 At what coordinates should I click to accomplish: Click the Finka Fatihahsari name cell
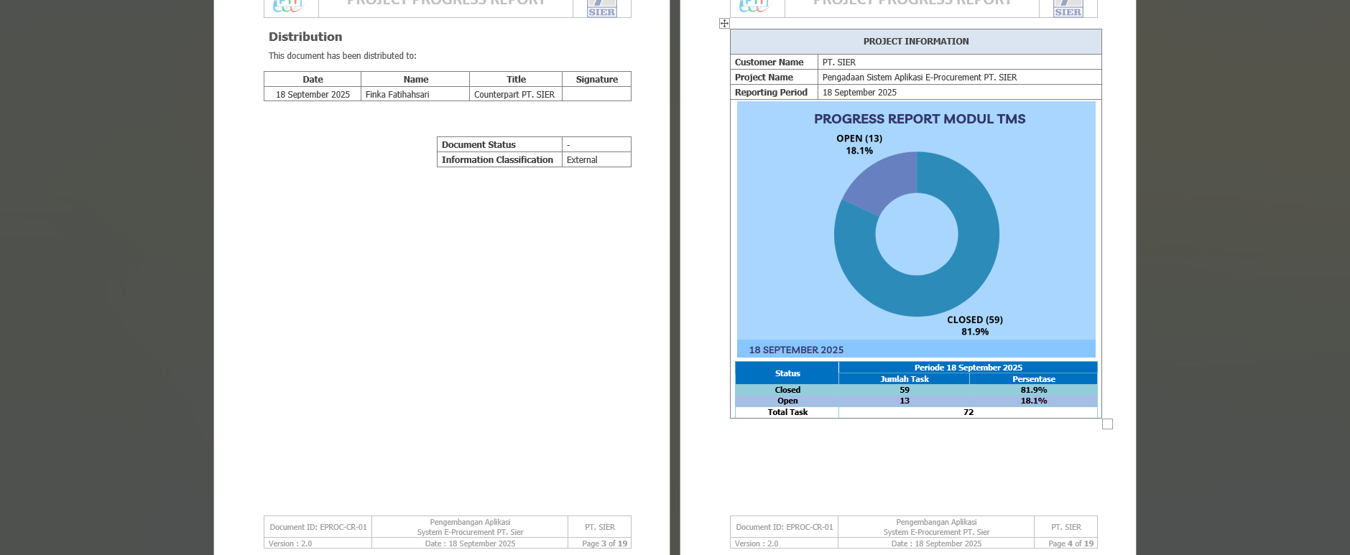pyautogui.click(x=415, y=95)
